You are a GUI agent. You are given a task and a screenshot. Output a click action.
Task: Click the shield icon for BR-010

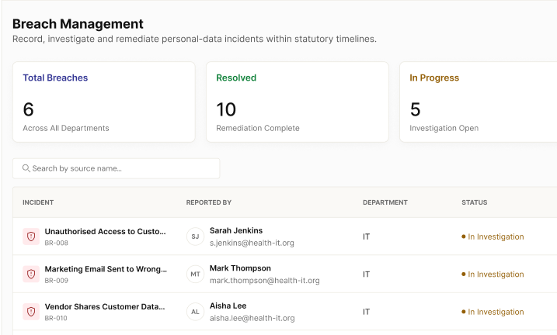[31, 312]
